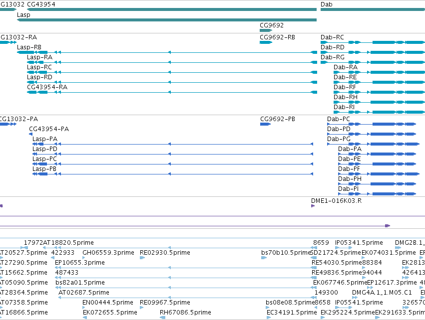Select the Dab-PI protein label

[348, 189]
